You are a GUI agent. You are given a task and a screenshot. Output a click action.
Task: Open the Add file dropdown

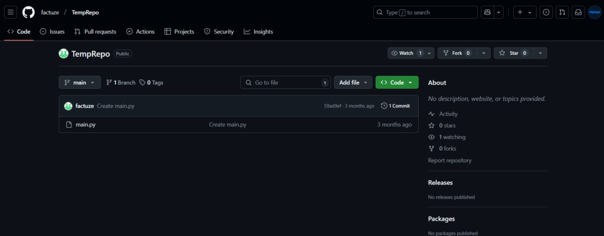pos(353,82)
